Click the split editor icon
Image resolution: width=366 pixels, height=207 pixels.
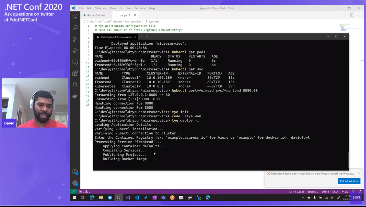tap(352, 15)
